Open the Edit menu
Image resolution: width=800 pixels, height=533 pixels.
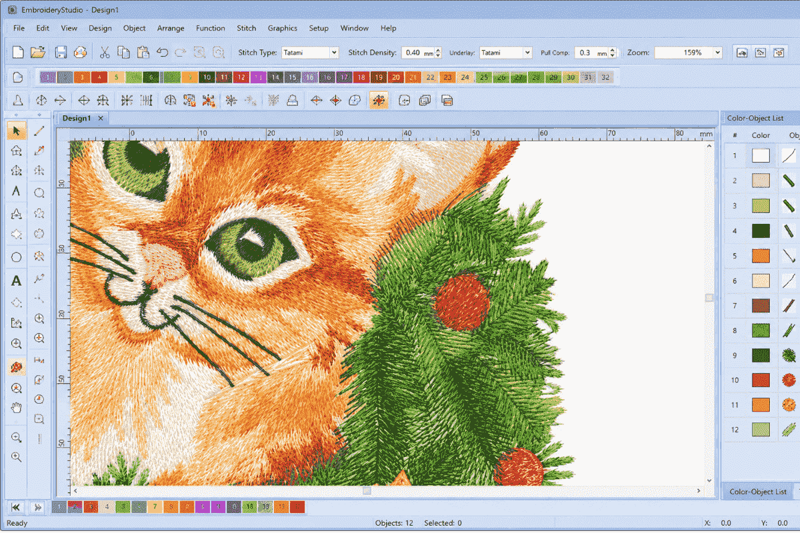(43, 28)
